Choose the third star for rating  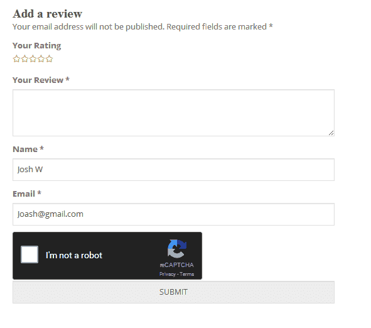click(33, 58)
